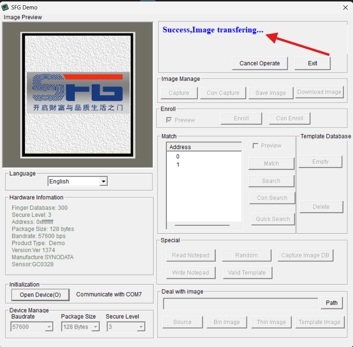Click the Bin Image button
The height and width of the screenshot is (347, 353).
click(x=227, y=322)
